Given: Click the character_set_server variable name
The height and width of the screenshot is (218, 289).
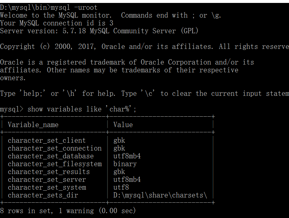Looking at the screenshot, I should 47,180.
